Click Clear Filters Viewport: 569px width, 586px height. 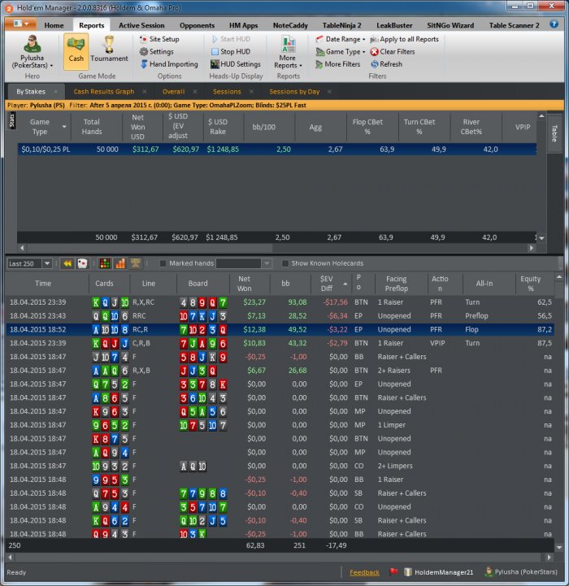tap(393, 51)
